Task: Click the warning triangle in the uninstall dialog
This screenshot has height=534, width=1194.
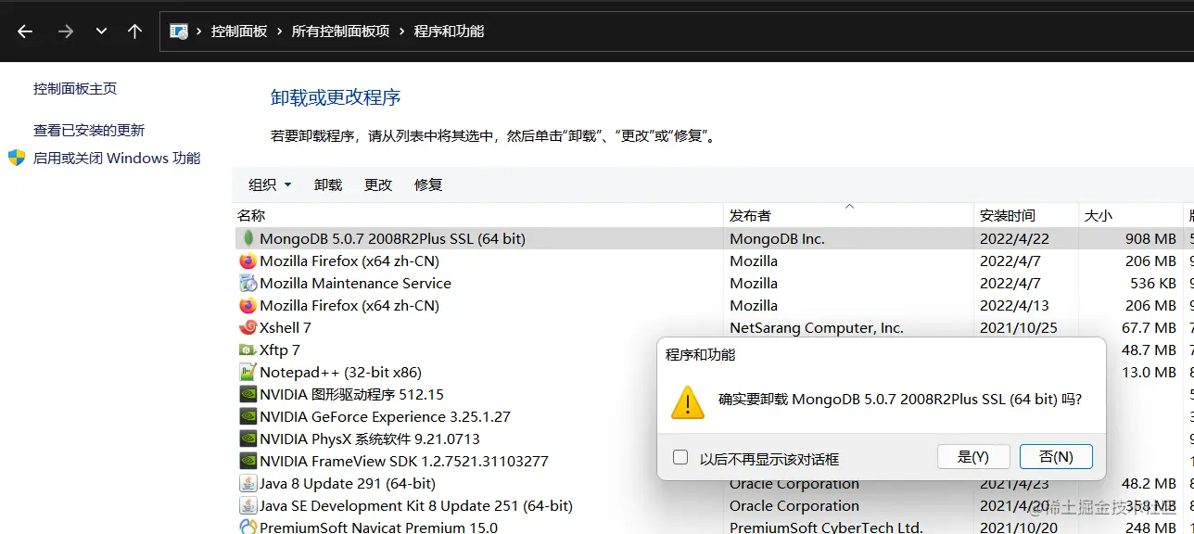Action: point(687,403)
